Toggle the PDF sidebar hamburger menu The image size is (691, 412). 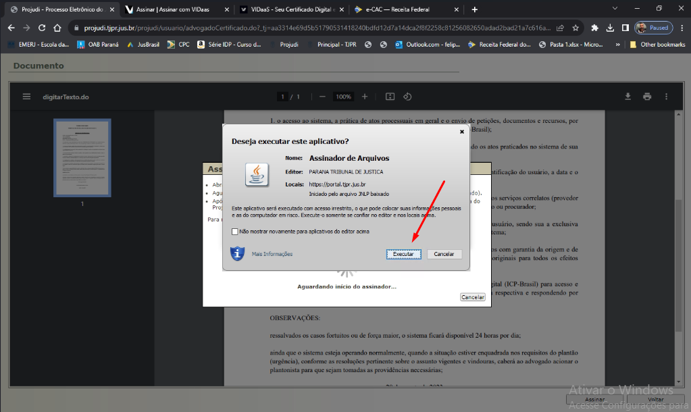click(x=27, y=97)
